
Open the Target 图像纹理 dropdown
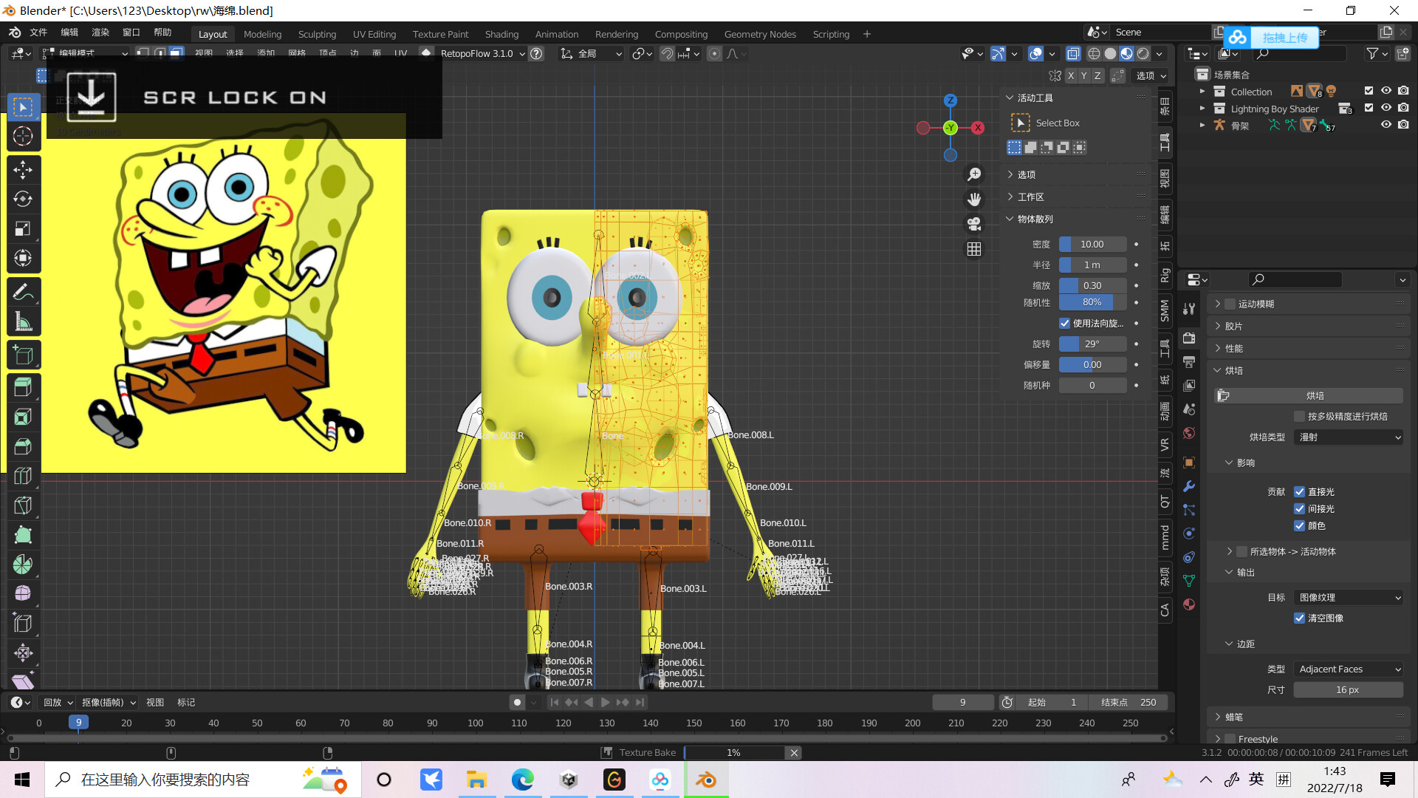click(1349, 598)
